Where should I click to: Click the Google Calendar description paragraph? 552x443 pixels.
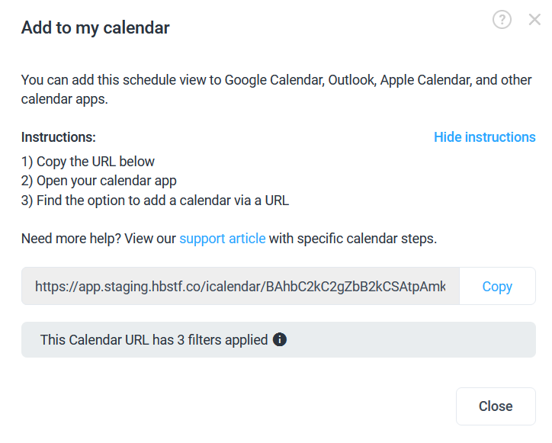276,89
